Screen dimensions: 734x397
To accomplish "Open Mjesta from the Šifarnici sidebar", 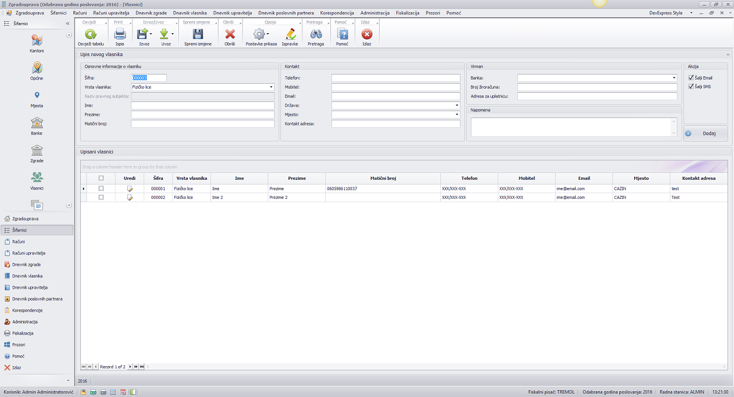I will click(x=37, y=99).
